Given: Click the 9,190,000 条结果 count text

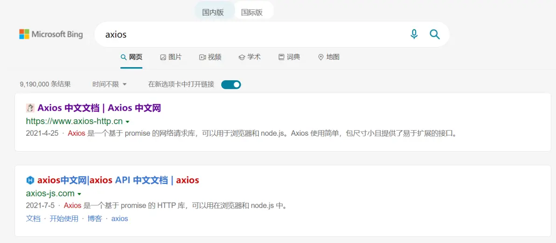Looking at the screenshot, I should click(x=45, y=84).
